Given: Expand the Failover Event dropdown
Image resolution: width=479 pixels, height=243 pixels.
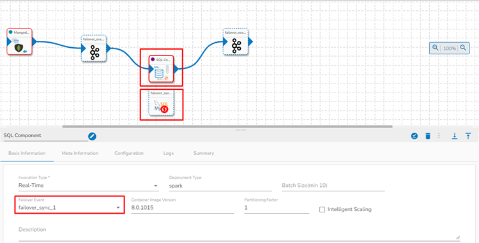Looking at the screenshot, I should coord(70,208).
